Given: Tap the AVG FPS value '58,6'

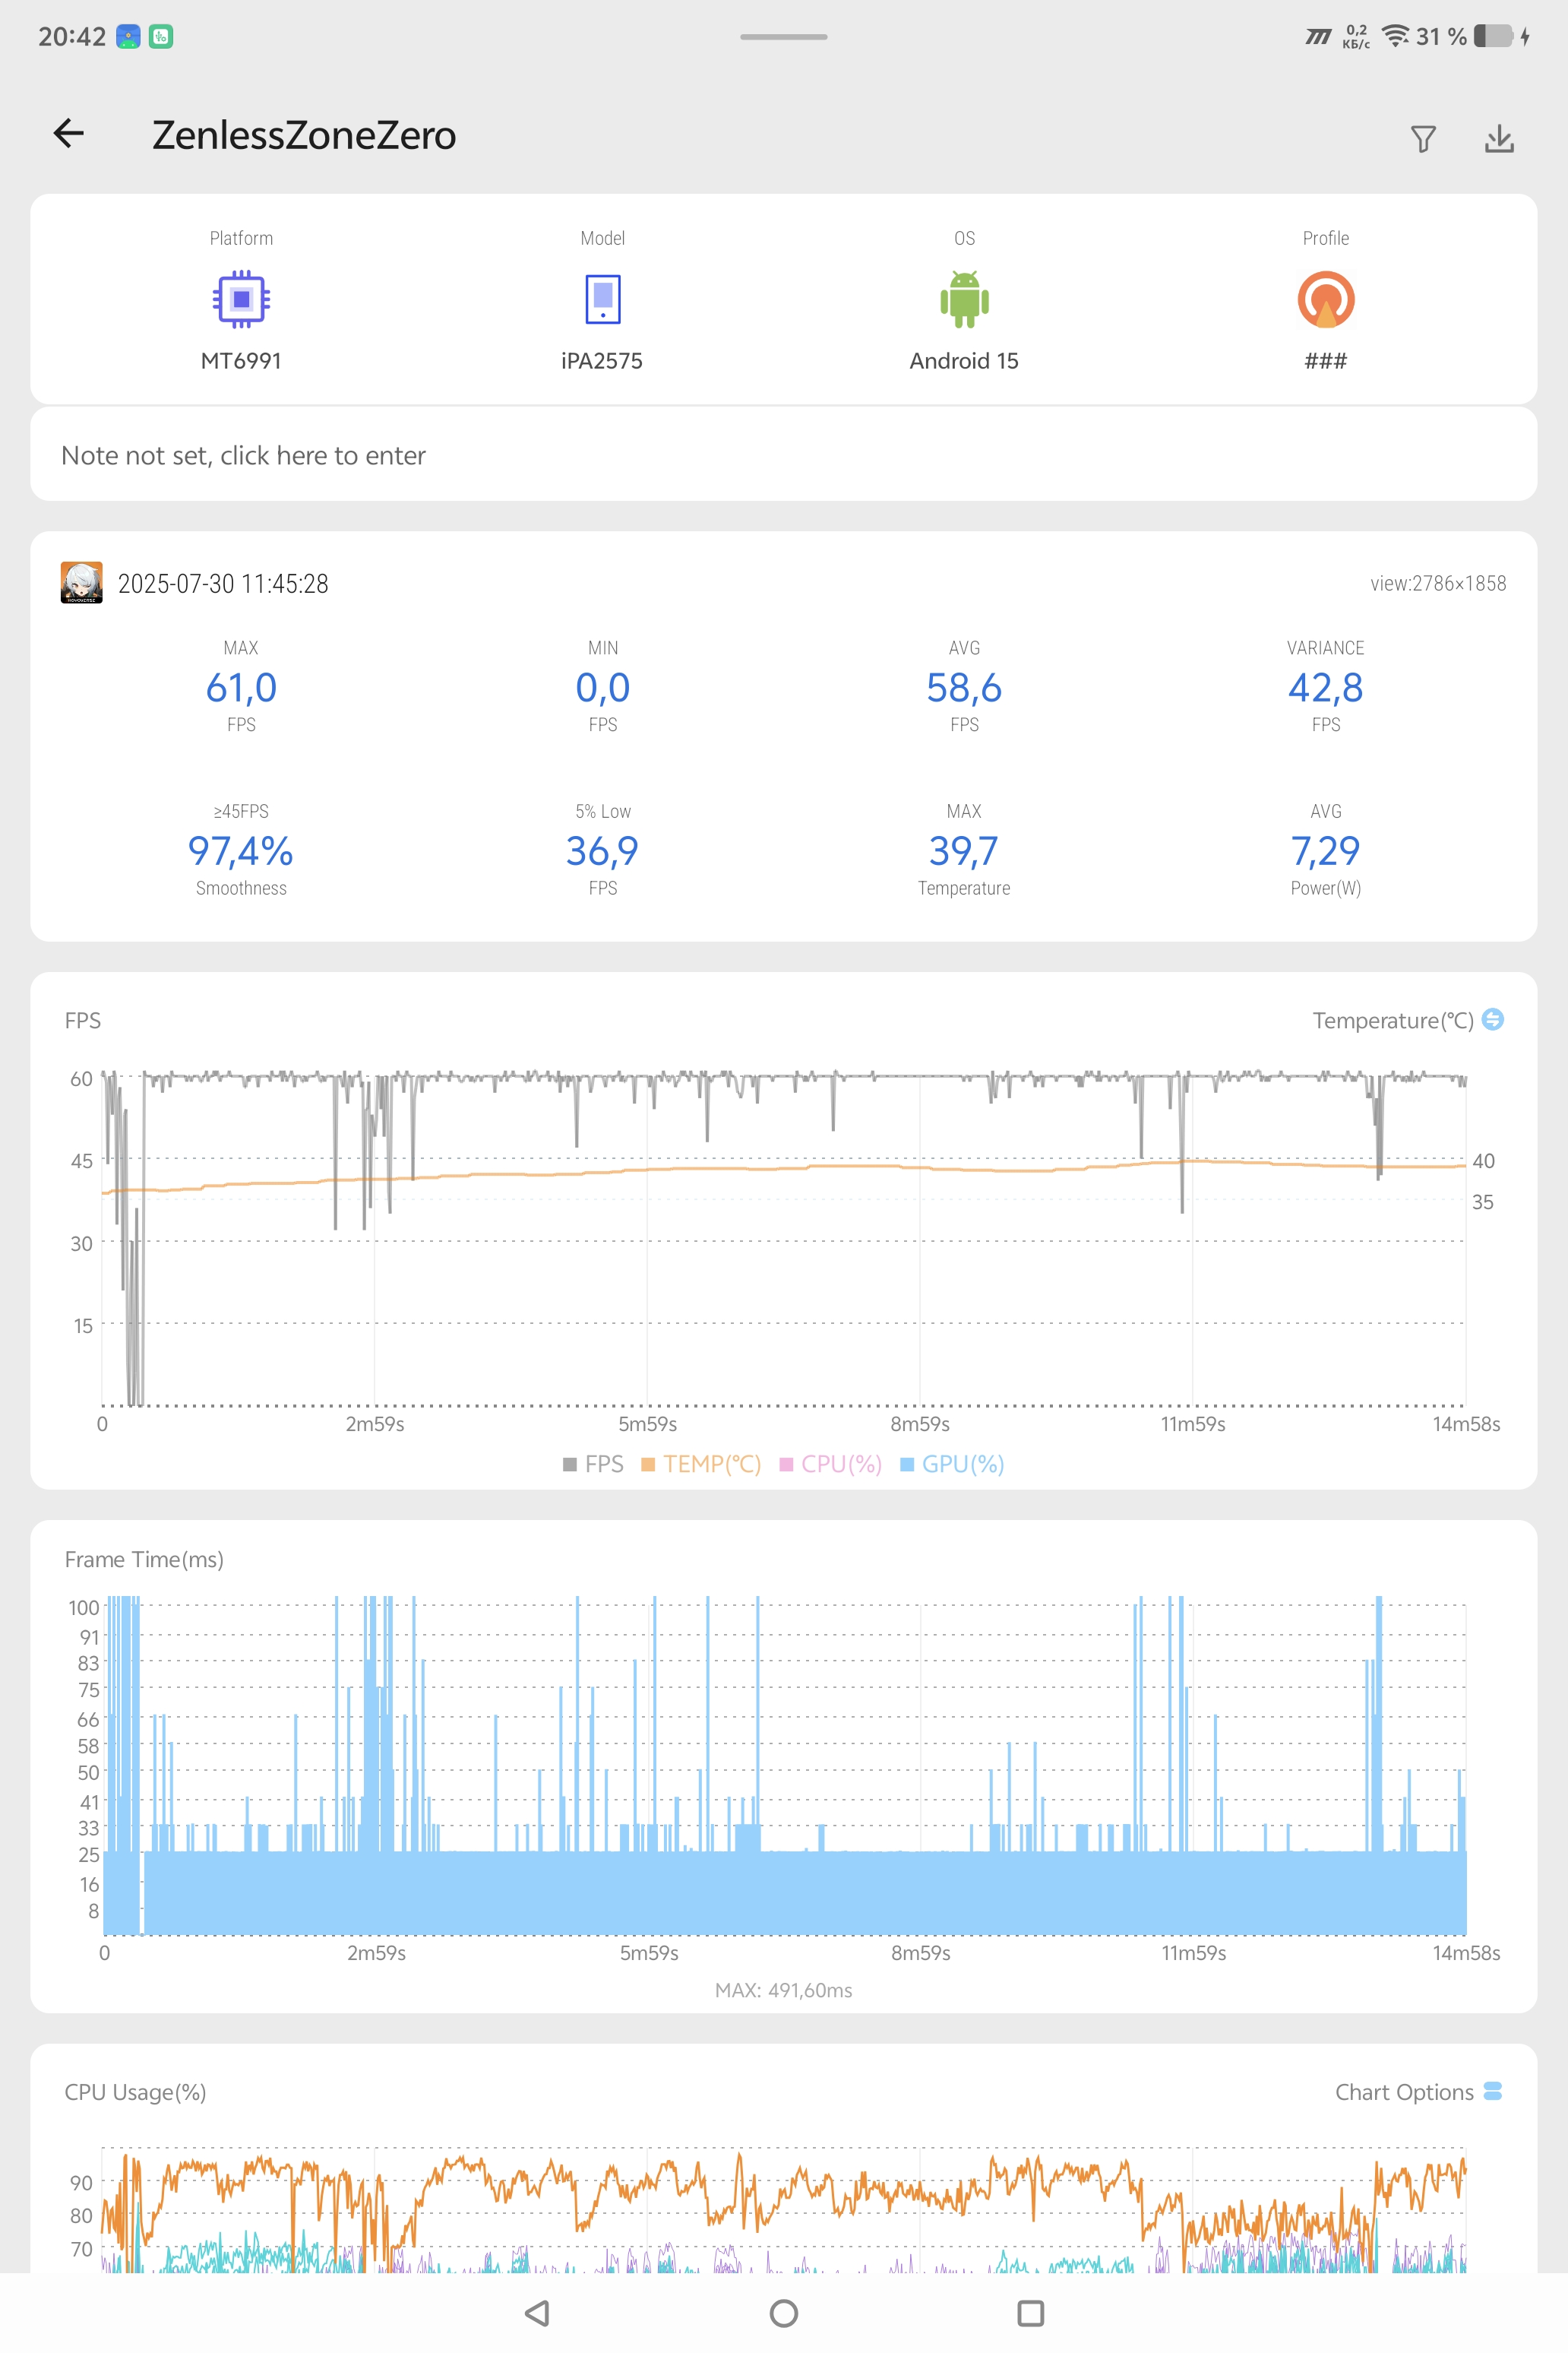Looking at the screenshot, I should point(964,687).
